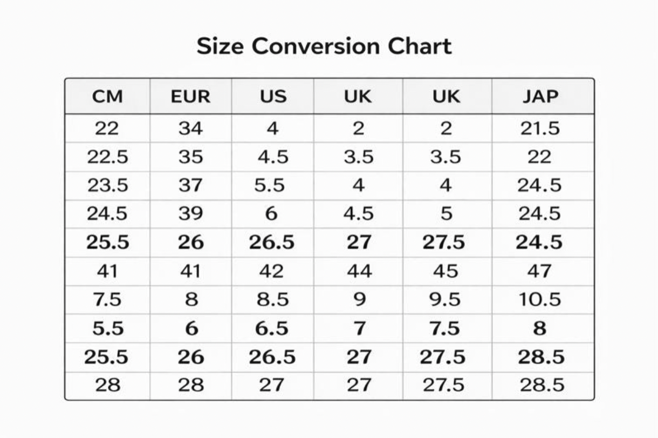Click the Size Conversion Chart title

(x=324, y=46)
